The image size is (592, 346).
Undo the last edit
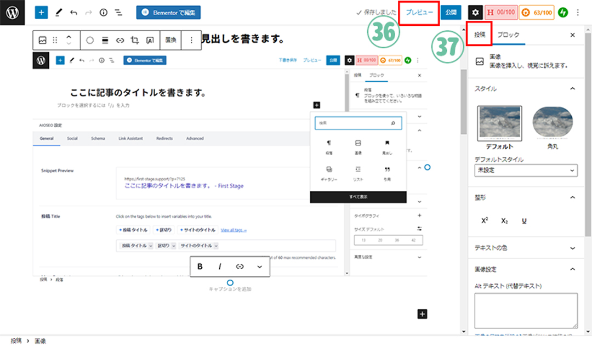pos(73,12)
